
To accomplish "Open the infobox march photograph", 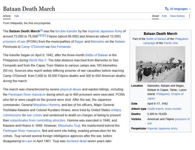I will pos(160,64).
